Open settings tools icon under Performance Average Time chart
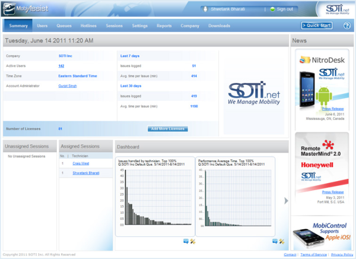356x259 pixels. [x=281, y=241]
